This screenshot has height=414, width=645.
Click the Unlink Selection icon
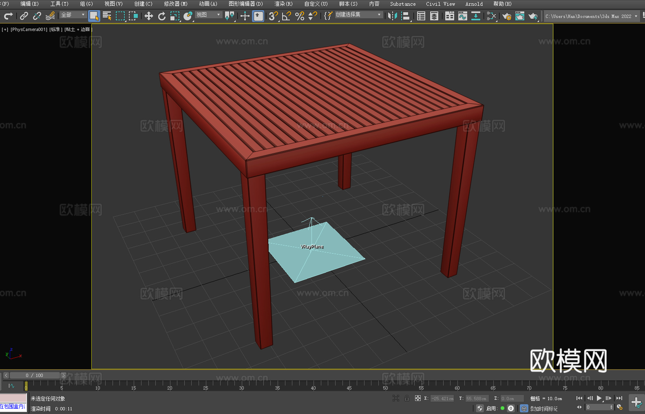[x=37, y=16]
